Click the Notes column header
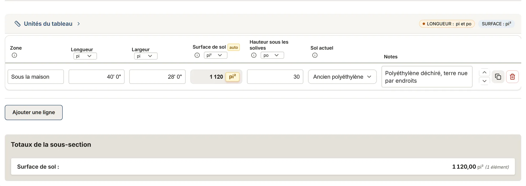 391,57
